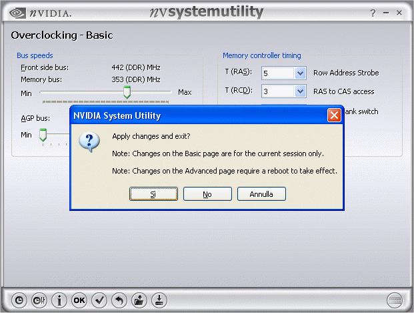
Task: Click the T (RCD) value field showing 3
Action: point(278,91)
